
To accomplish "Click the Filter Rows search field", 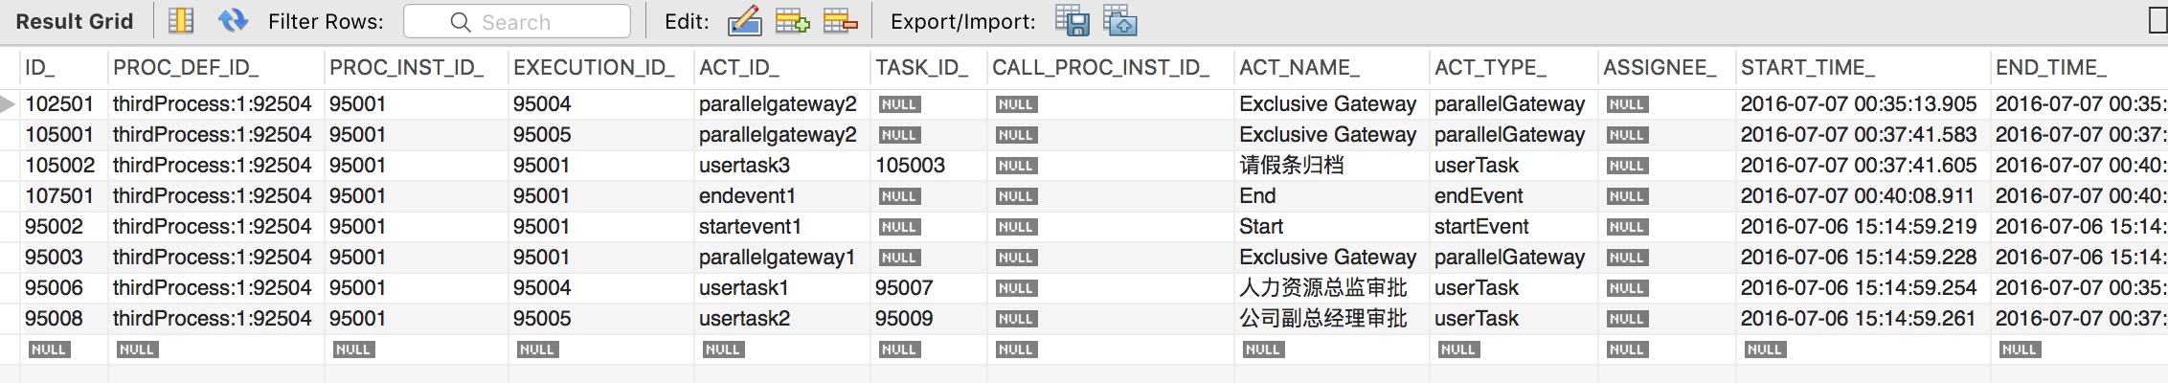I will [x=517, y=21].
